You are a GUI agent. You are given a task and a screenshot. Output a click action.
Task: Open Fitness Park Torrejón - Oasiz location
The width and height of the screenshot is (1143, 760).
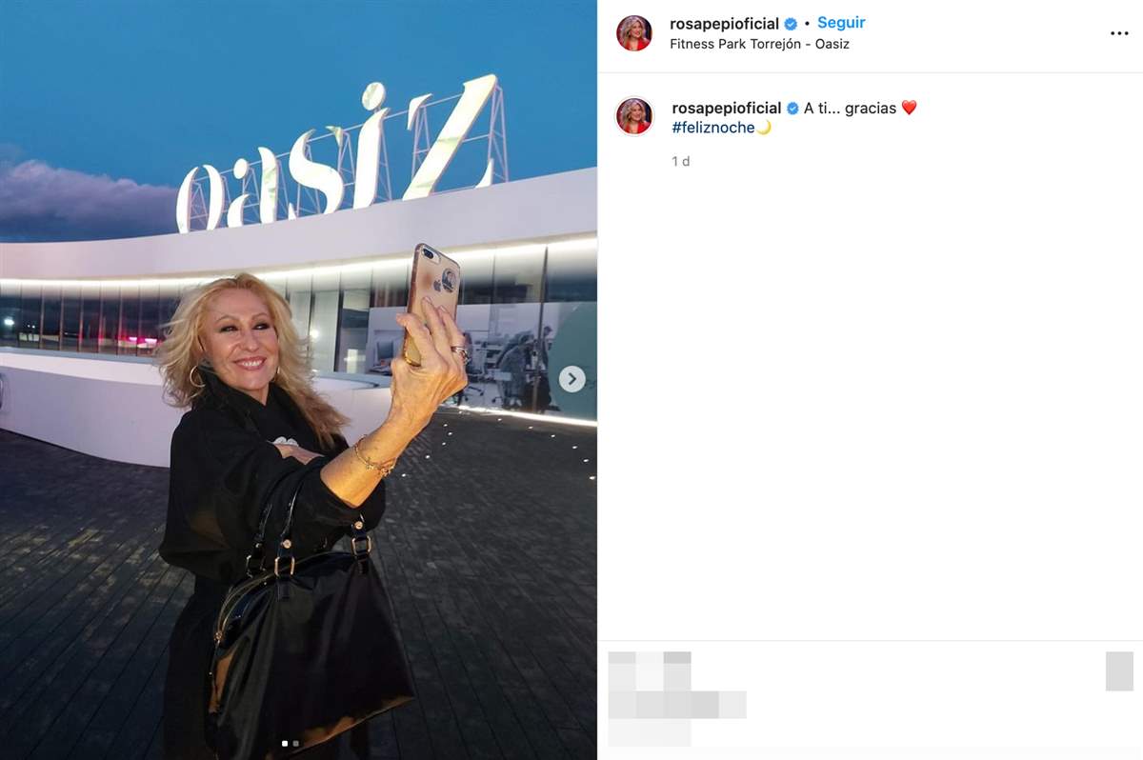(x=759, y=44)
